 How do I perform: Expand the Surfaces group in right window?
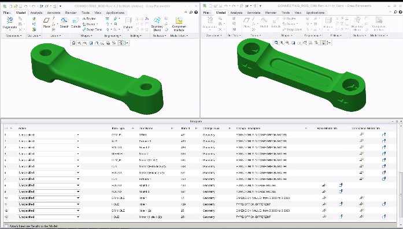coord(359,35)
